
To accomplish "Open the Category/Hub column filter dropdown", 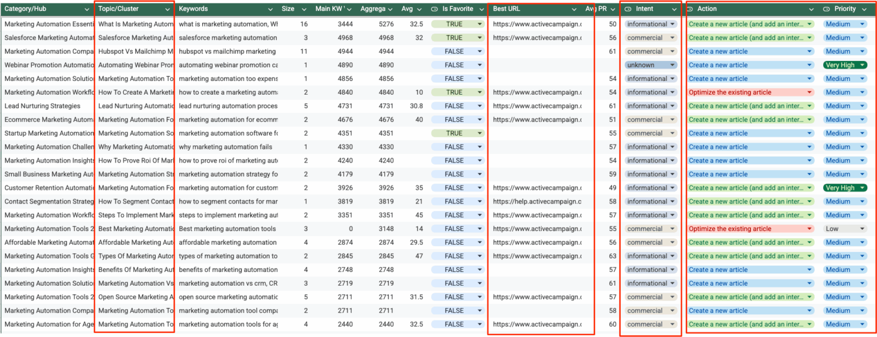I will tap(87, 9).
